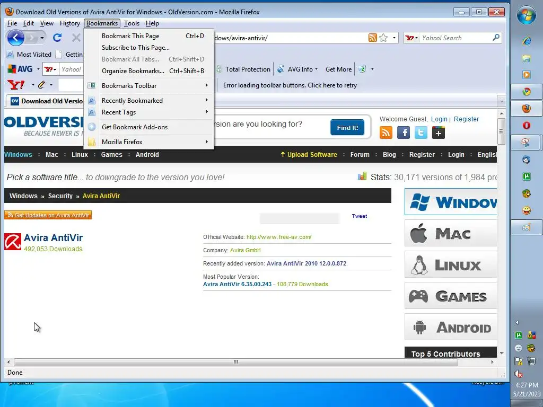The image size is (543, 407).
Task: Click the Avira red umbrella logo
Action: click(x=13, y=242)
